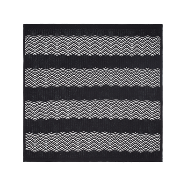The height and width of the screenshot is (187, 187).
Task: Click the black right edge border of the blanket
Action: [162, 93]
